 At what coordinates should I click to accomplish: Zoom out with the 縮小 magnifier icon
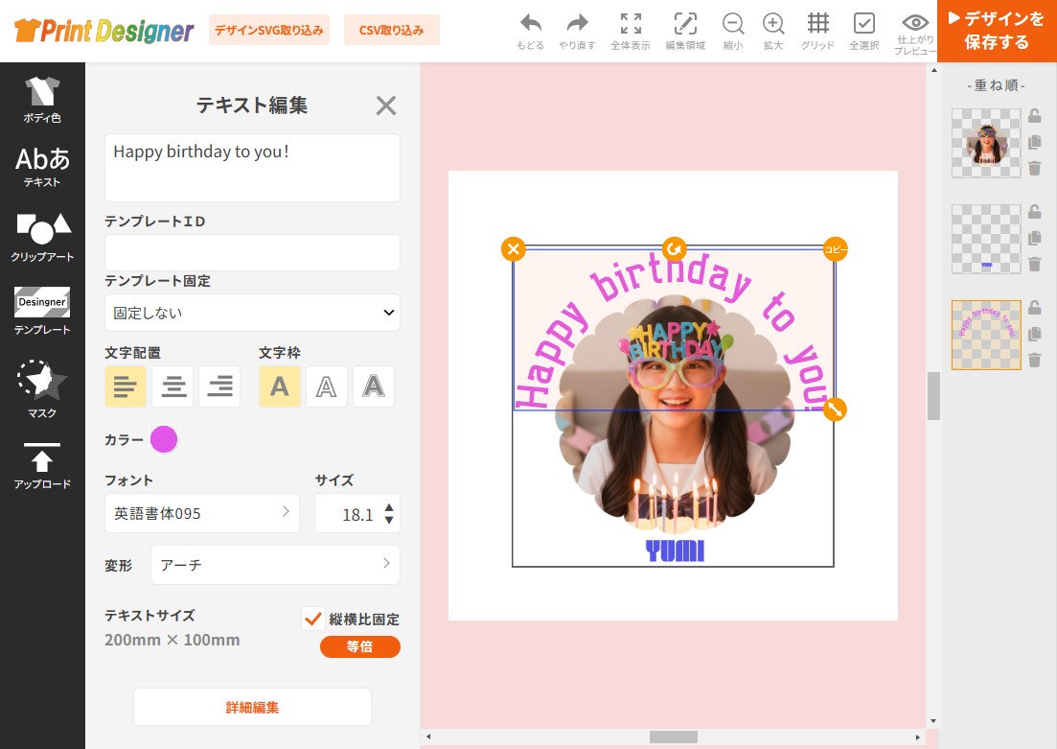[733, 24]
